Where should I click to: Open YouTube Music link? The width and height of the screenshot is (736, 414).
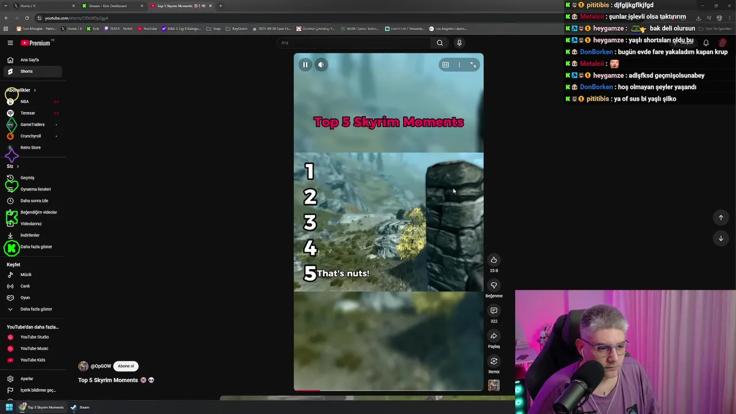[33, 348]
